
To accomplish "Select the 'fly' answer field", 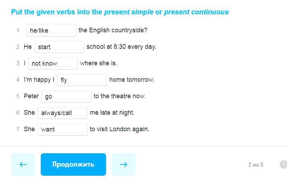I will pos(82,80).
